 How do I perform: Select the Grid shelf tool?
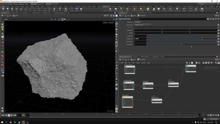tap(21, 9)
